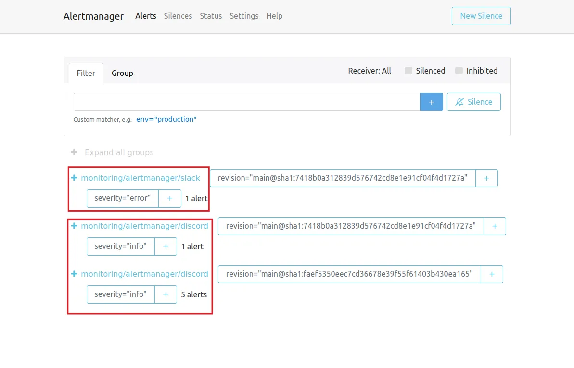Click plus next to severity="info" with 5 alerts
The width and height of the screenshot is (574, 368).
[166, 294]
